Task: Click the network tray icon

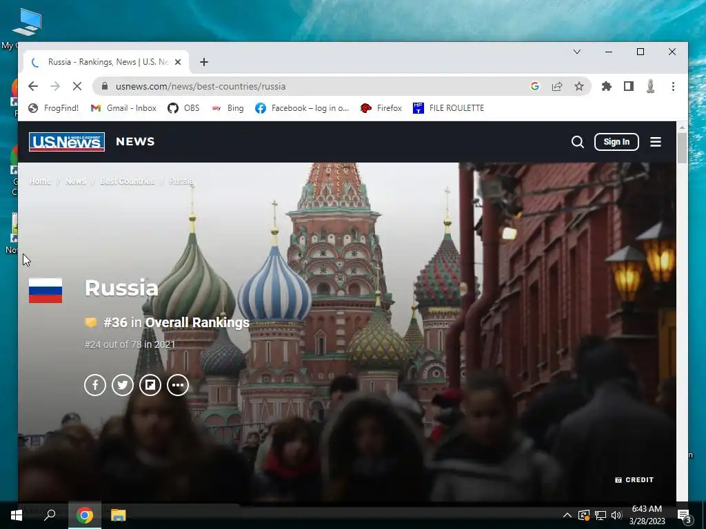Action: point(601,515)
